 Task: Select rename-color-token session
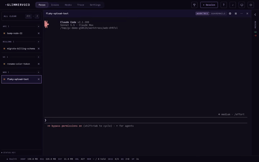[x=21, y=64]
